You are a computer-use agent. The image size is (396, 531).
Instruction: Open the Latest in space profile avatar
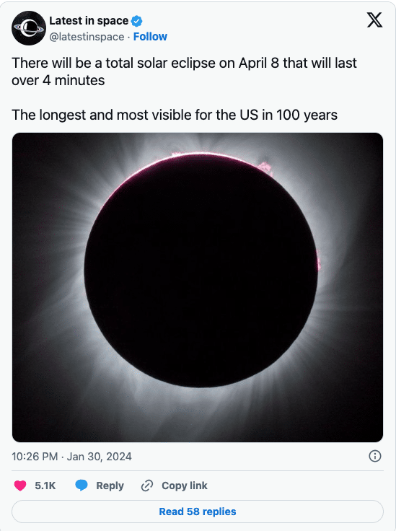click(29, 28)
